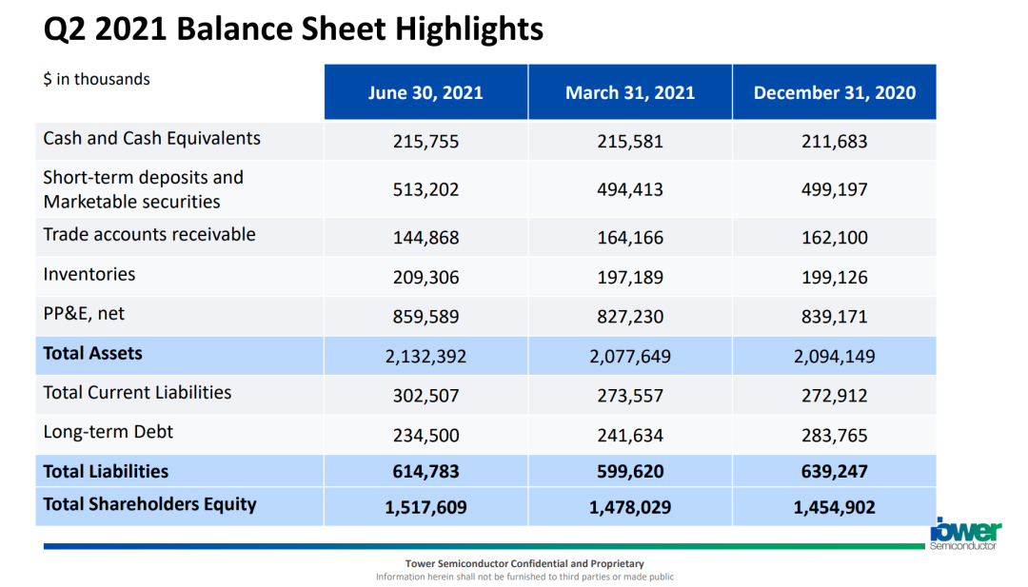The width and height of the screenshot is (1028, 587).
Task: Click the cash value 211,683
Action: (835, 142)
